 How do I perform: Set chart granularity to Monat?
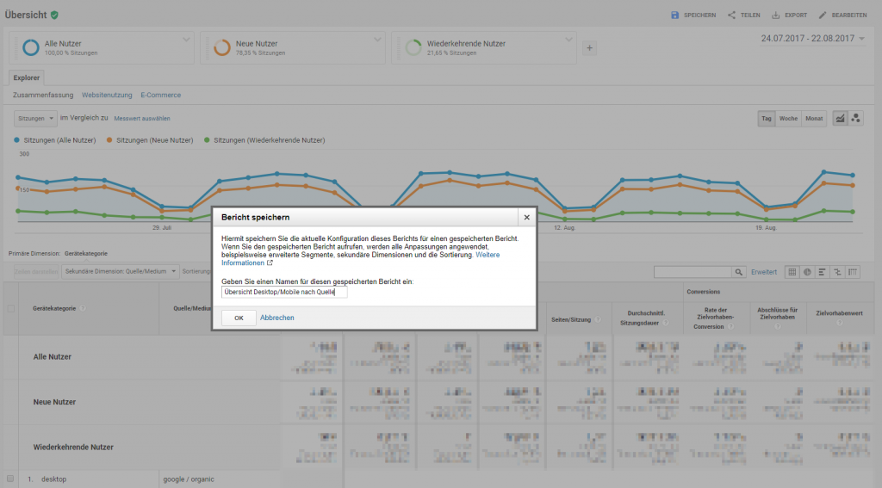click(814, 118)
